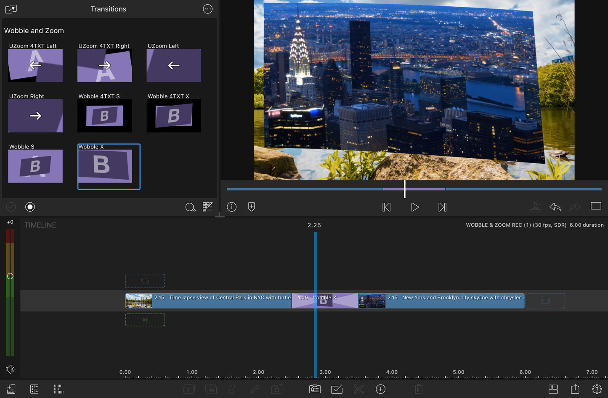Switch to the list view at bottom left

[34, 389]
